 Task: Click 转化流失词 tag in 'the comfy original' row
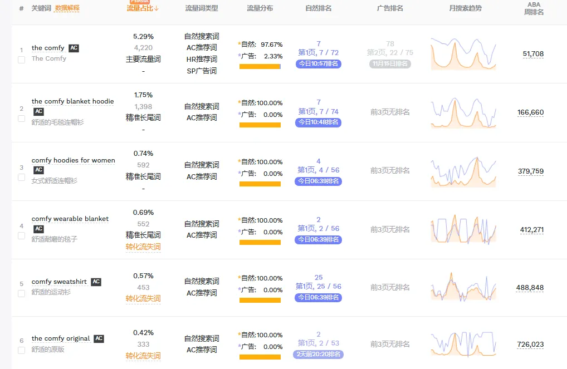click(143, 356)
